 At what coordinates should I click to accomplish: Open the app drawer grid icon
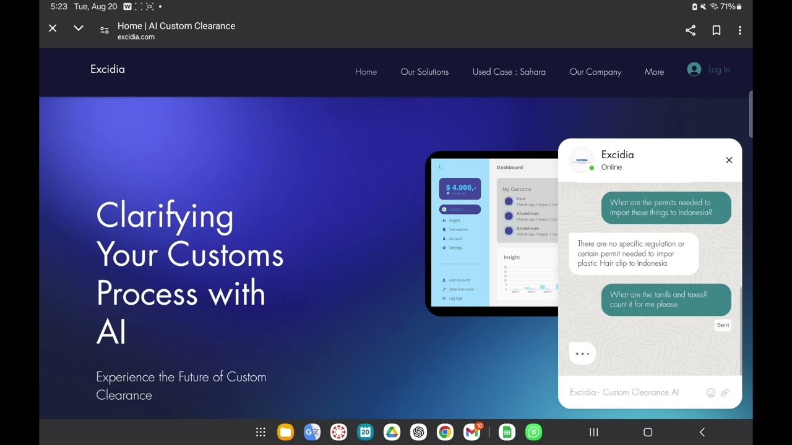click(x=260, y=433)
